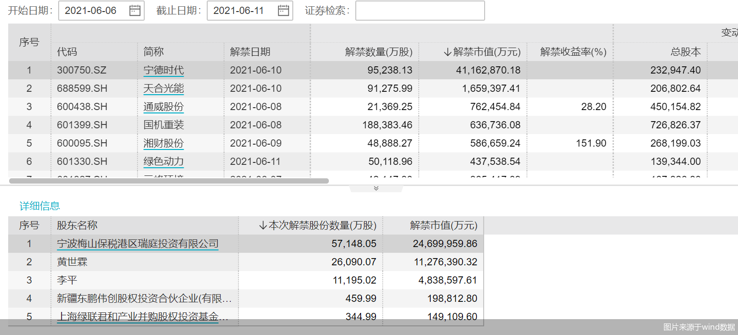Select code cell 688599.SH

(x=82, y=88)
